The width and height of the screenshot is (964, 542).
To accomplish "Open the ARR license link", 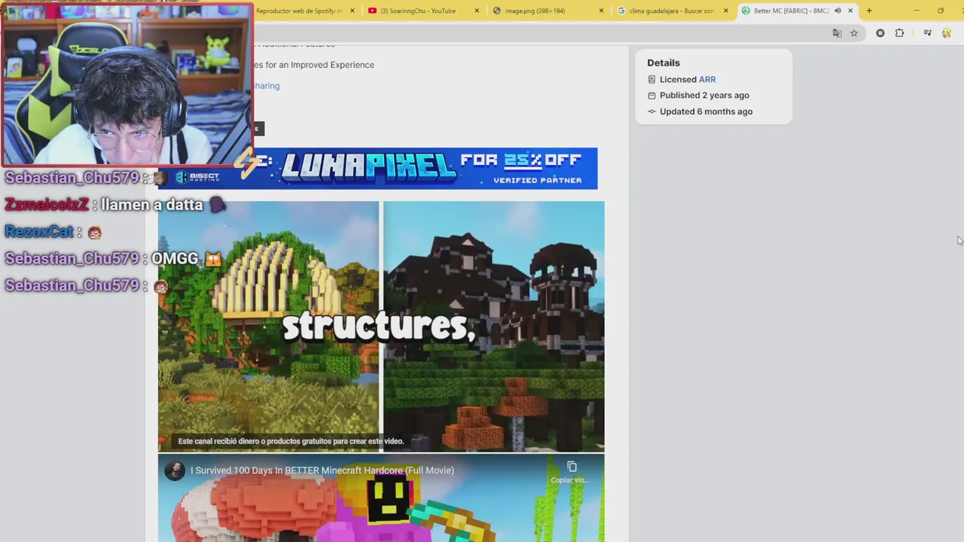I will click(707, 79).
